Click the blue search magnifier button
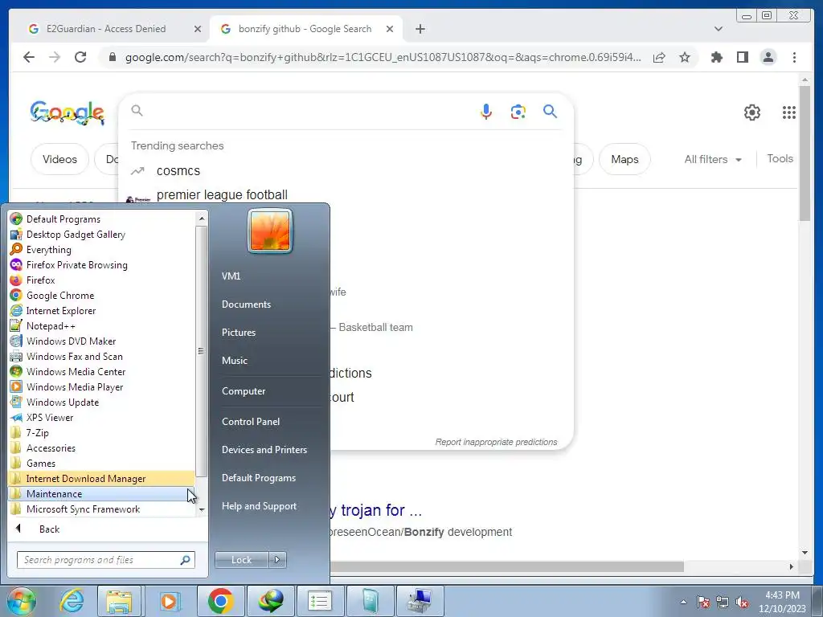 [x=550, y=111]
